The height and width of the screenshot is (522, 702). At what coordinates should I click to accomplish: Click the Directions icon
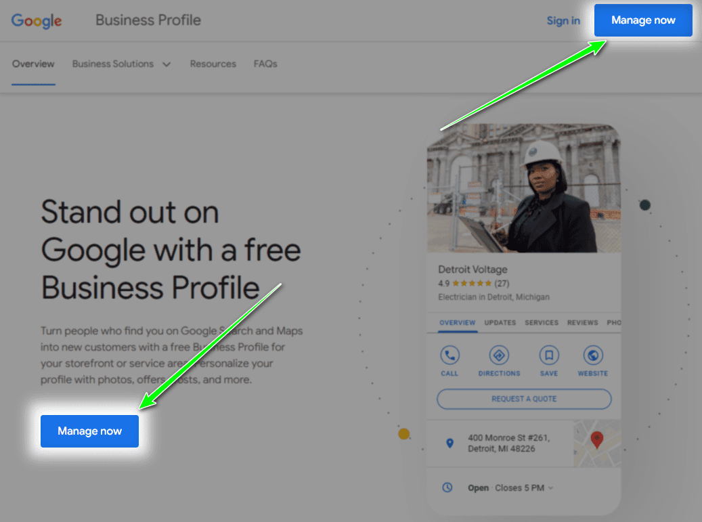tap(499, 355)
